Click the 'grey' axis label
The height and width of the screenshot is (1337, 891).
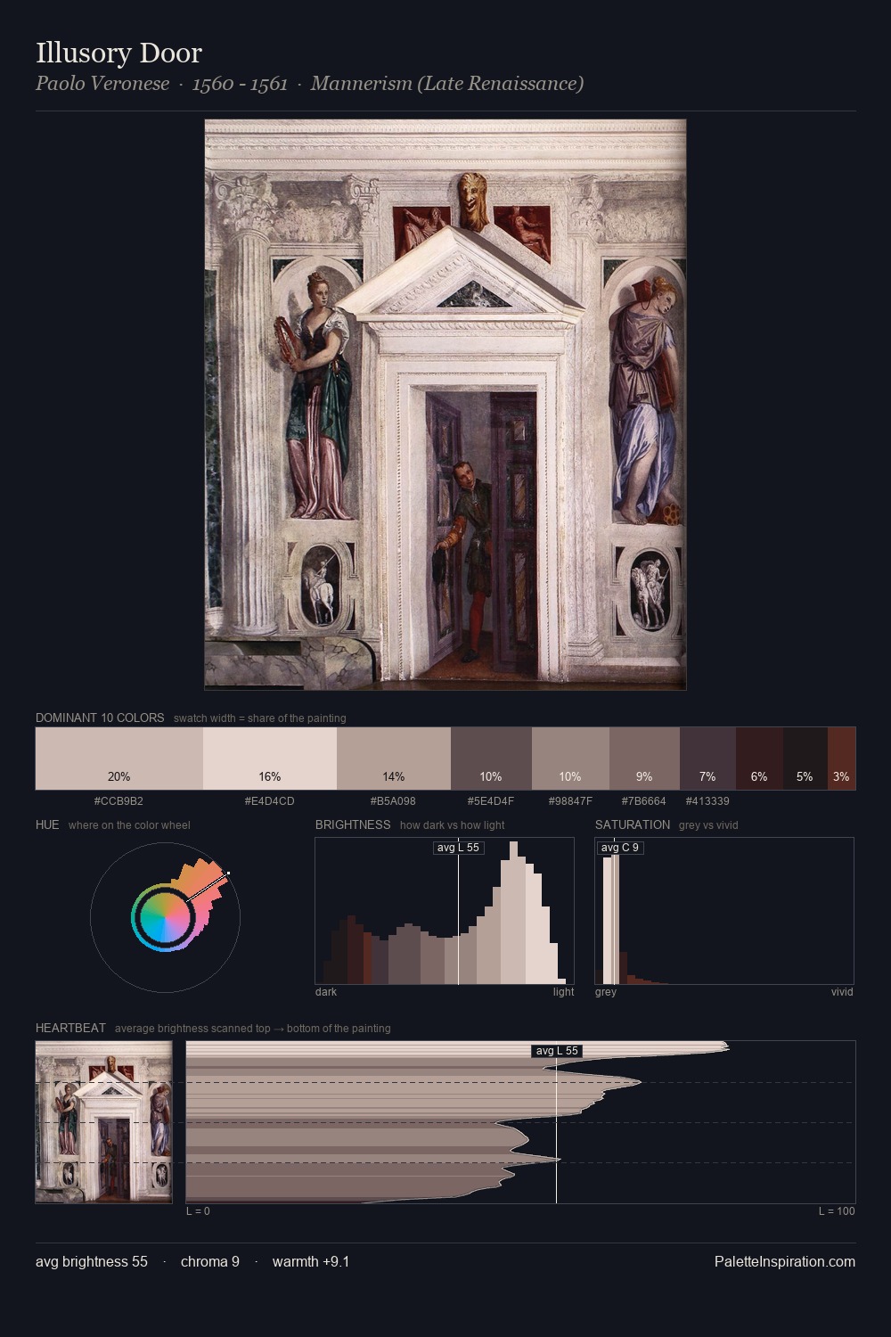[606, 992]
